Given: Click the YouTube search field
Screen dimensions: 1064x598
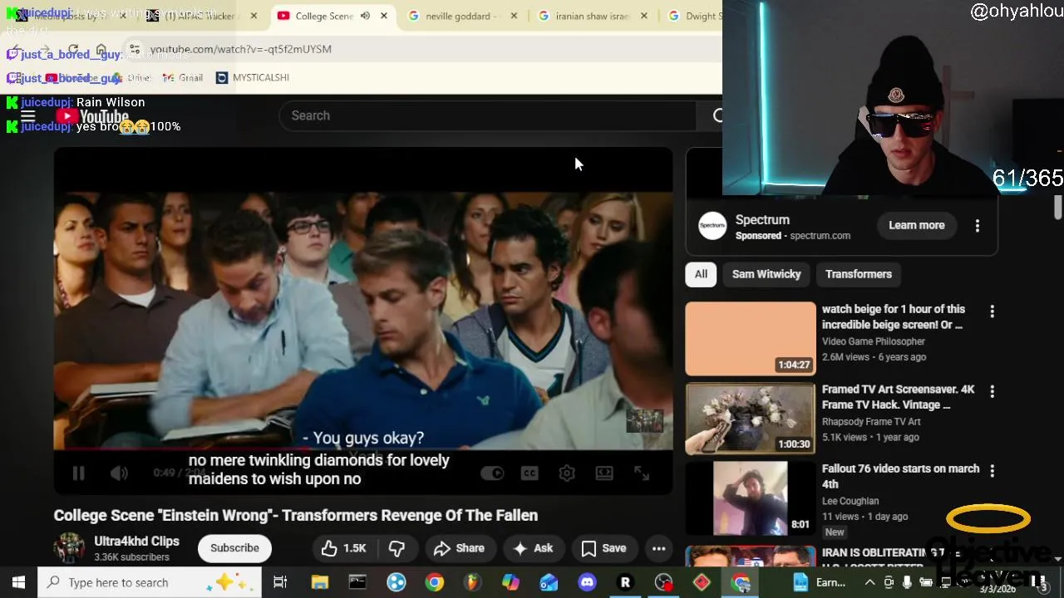Looking at the screenshot, I should (x=486, y=115).
